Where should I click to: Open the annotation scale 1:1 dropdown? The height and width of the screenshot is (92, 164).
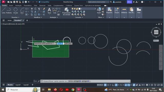(x=143, y=85)
